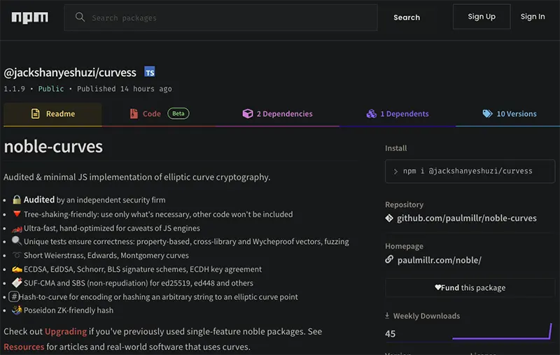Click the install prompt chevron icon
Screen dimensions: 560x355
(x=395, y=171)
